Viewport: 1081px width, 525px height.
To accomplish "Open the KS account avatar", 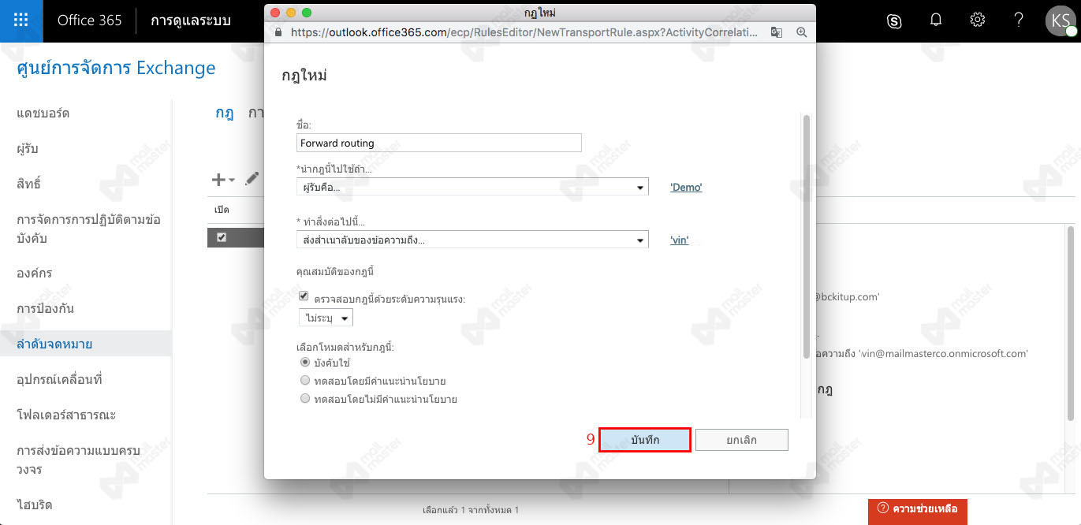I will coord(1060,21).
